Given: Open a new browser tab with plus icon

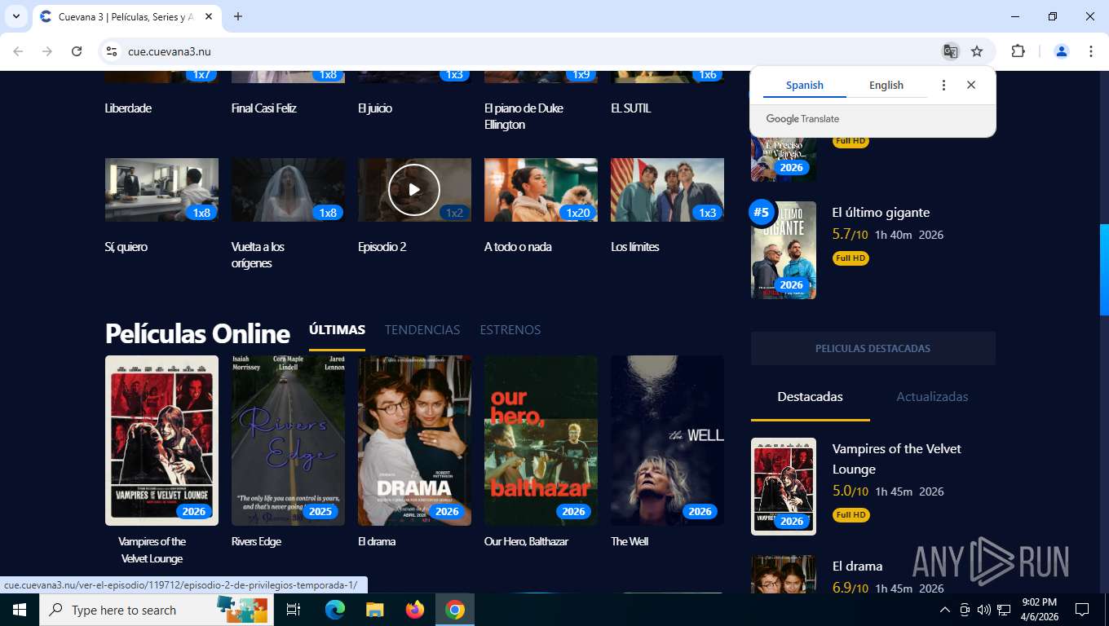Looking at the screenshot, I should 238,16.
